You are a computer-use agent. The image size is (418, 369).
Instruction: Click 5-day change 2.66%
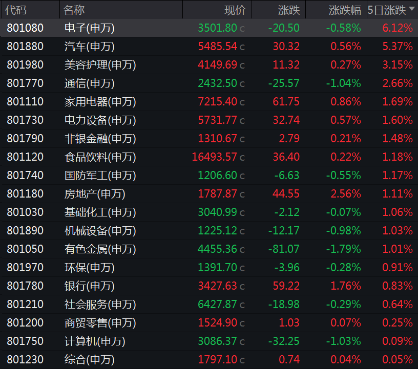point(398,83)
